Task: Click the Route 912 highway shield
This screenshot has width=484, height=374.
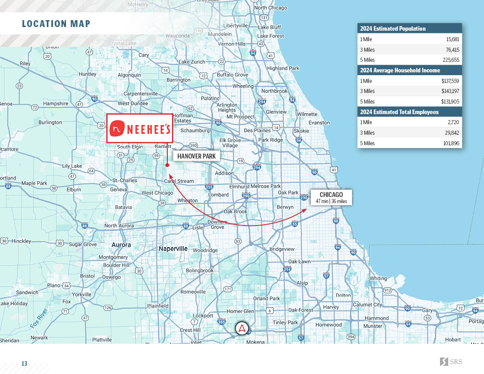Action: coord(388,290)
